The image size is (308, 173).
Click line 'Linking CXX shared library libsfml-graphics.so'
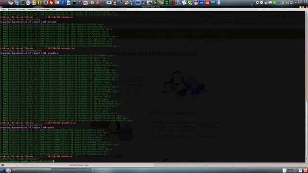pos(38,123)
